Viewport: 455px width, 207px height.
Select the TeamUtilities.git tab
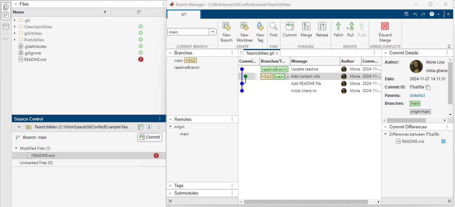260,53
